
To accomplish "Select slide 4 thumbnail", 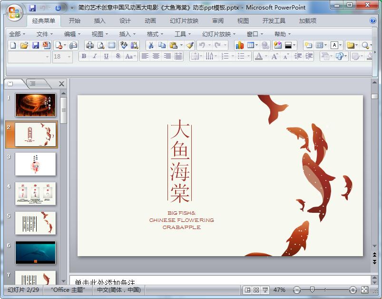I will [x=36, y=193].
